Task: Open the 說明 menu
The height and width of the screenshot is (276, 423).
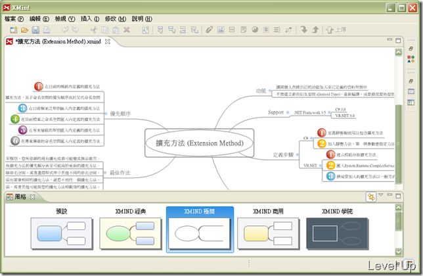Action: tap(142, 19)
